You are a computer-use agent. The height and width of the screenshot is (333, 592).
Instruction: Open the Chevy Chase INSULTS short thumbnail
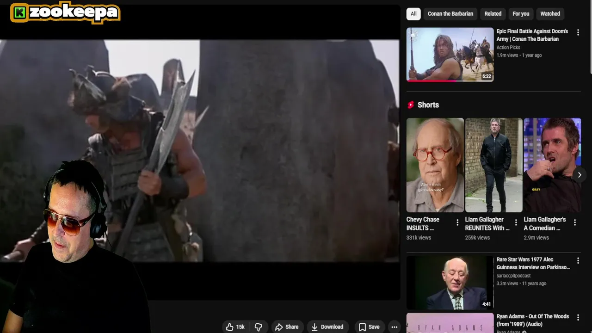[435, 165]
